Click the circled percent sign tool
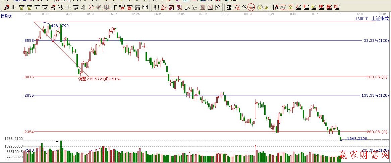Screen dimensions: 391x163 click(x=252, y=7)
